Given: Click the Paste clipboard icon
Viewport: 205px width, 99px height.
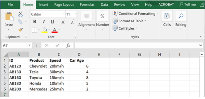Looking at the screenshot, I should (x=9, y=17).
